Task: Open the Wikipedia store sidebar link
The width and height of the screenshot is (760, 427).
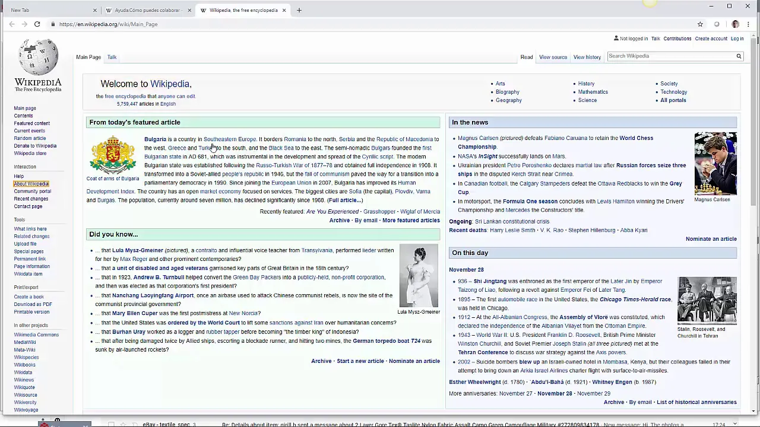Action: (30, 154)
